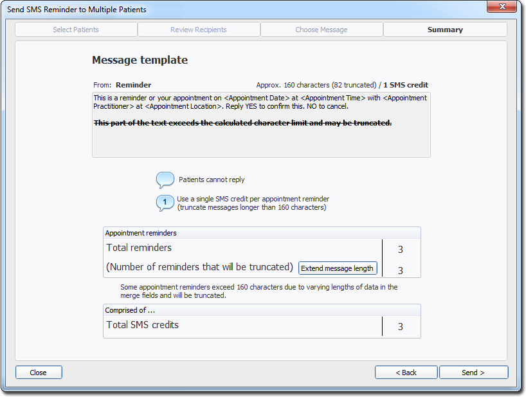
Task: Open the Select Patients step tab
Action: [76, 30]
